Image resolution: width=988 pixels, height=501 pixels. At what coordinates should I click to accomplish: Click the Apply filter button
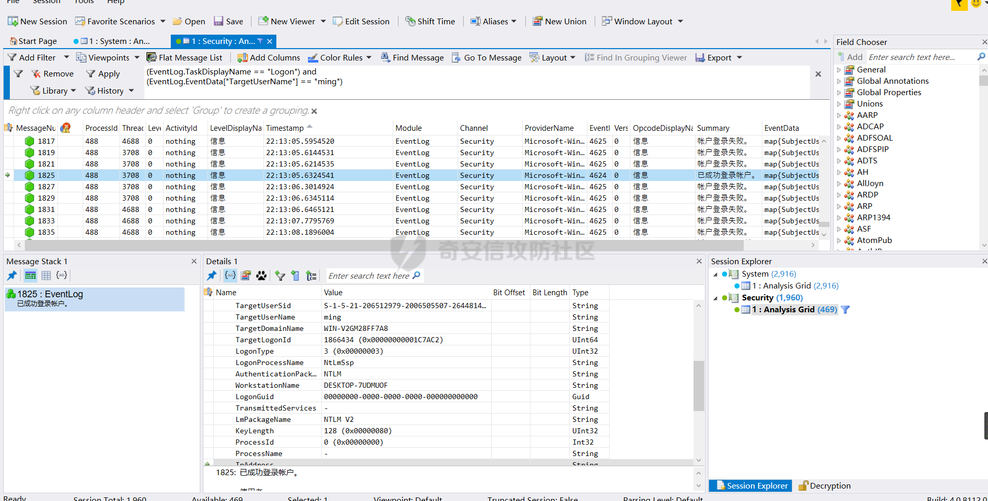pos(103,74)
